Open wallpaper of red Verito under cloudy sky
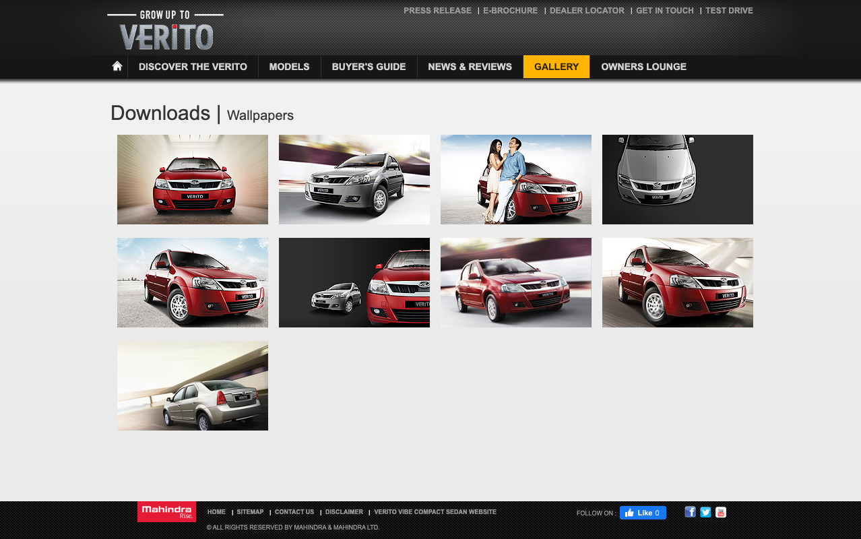Image resolution: width=861 pixels, height=539 pixels. tap(193, 282)
